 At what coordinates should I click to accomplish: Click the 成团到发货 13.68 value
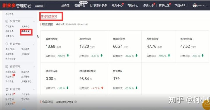(x=50, y=47)
